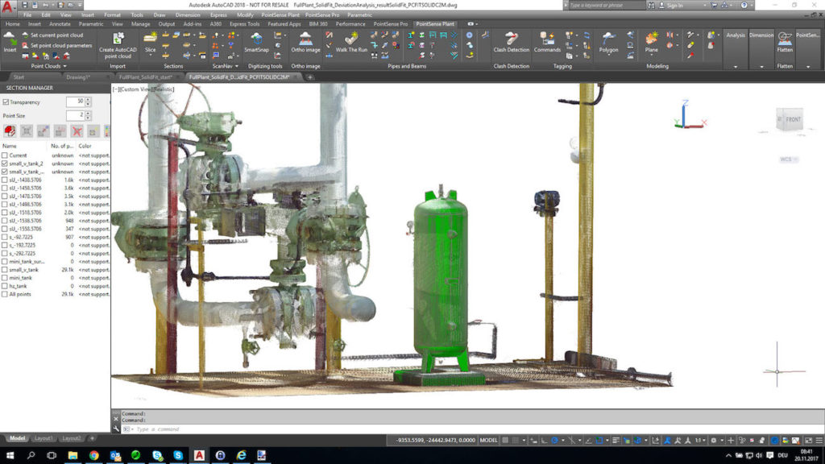The width and height of the screenshot is (825, 464).
Task: Select the Walk The Run tool
Action: coord(351,42)
